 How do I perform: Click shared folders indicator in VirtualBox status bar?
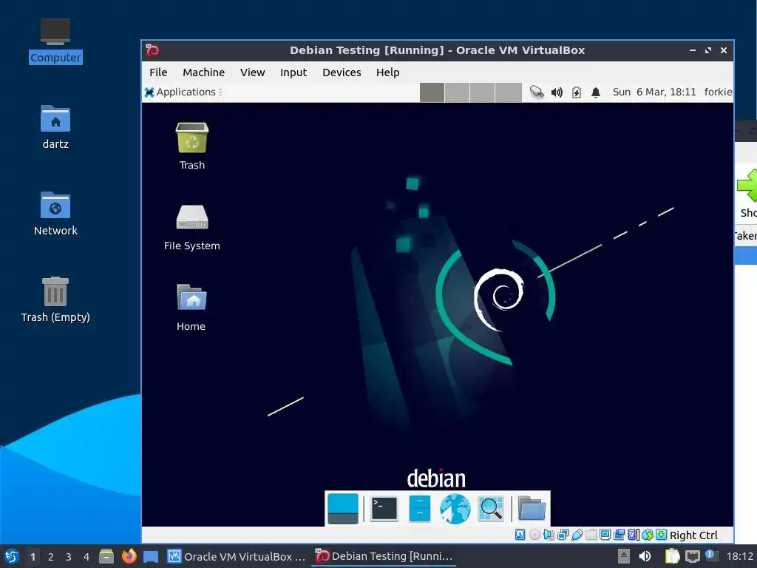tap(591, 535)
